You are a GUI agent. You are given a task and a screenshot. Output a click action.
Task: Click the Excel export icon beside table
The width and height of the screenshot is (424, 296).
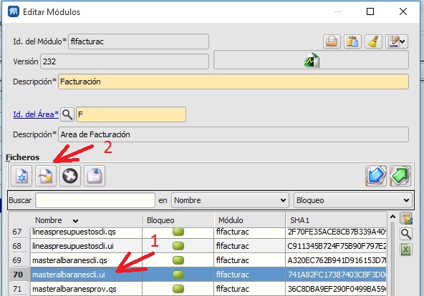[405, 250]
